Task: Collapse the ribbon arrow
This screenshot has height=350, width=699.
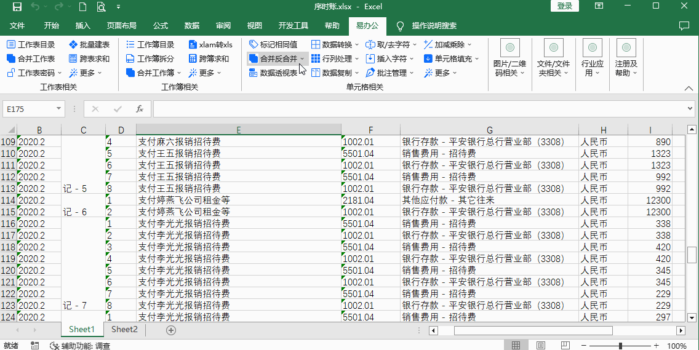Action: tap(689, 88)
